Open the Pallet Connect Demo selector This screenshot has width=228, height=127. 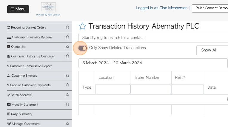[210, 8]
